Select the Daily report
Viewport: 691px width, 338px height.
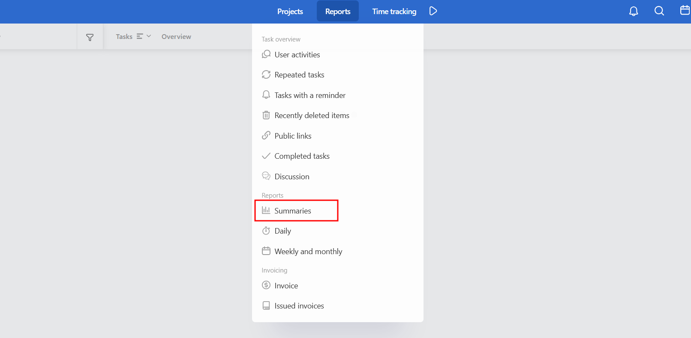coord(282,231)
